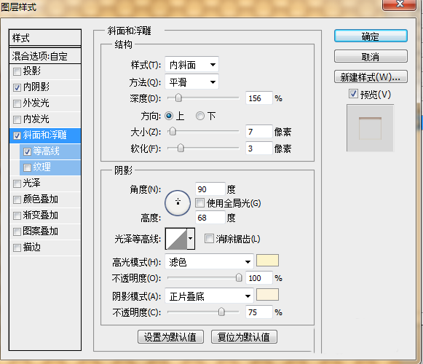Click the 取消 cancel button
The image size is (423, 364).
(x=371, y=56)
